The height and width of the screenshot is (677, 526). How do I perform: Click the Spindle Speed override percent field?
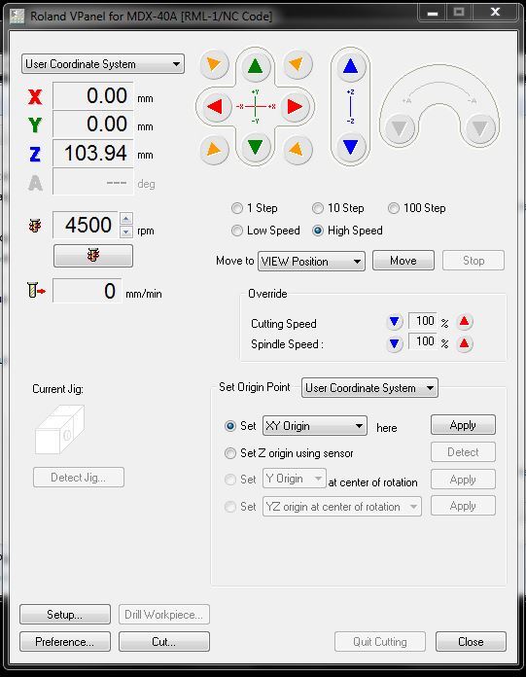click(422, 342)
